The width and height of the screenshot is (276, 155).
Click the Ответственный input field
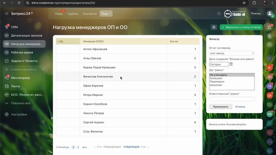[232, 99]
